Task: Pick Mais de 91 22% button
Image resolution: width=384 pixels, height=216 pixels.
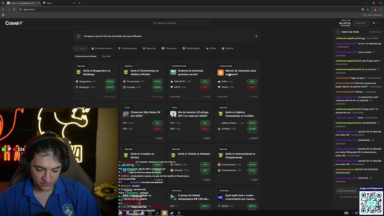Action: point(205,81)
